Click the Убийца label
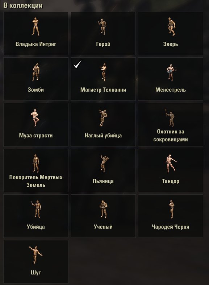209x285 pixels. pos(36,227)
